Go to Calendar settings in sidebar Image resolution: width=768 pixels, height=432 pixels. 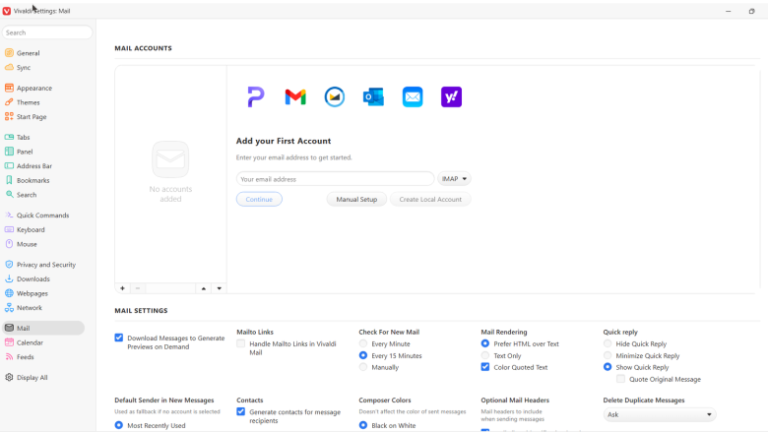[30, 342]
